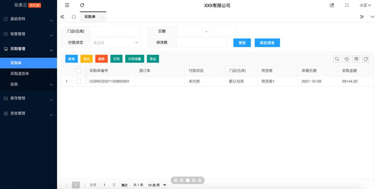Open the tab options down-chevron
Screen dimensions: 375x189
(372, 17)
